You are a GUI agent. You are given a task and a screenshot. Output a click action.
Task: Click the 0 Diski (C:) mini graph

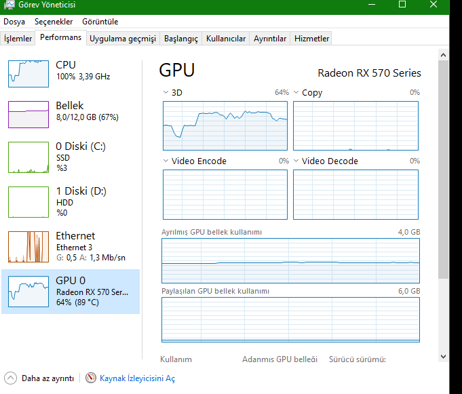click(x=28, y=157)
